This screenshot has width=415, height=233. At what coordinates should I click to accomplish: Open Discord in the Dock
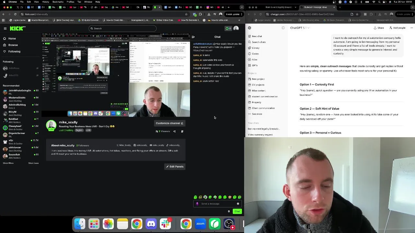click(151, 224)
